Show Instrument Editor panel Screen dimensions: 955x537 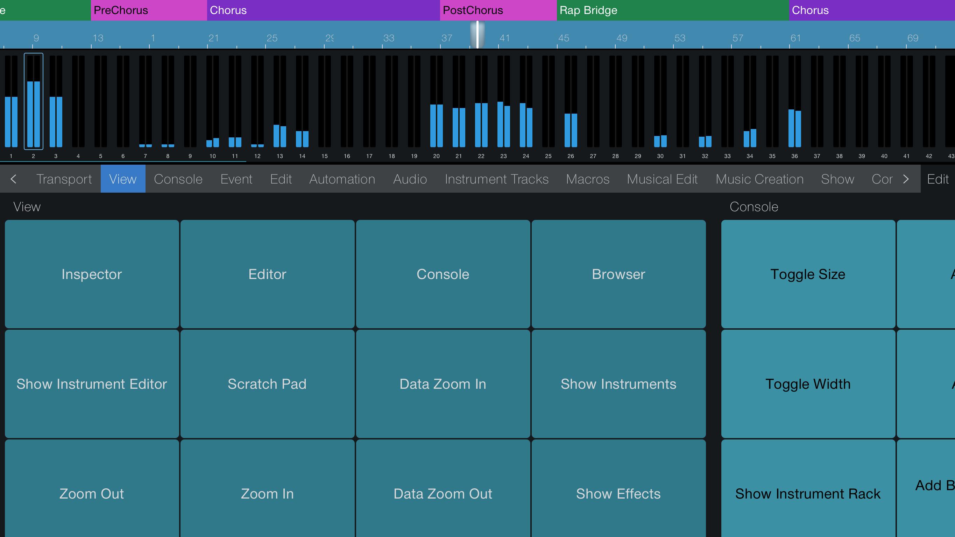click(91, 384)
